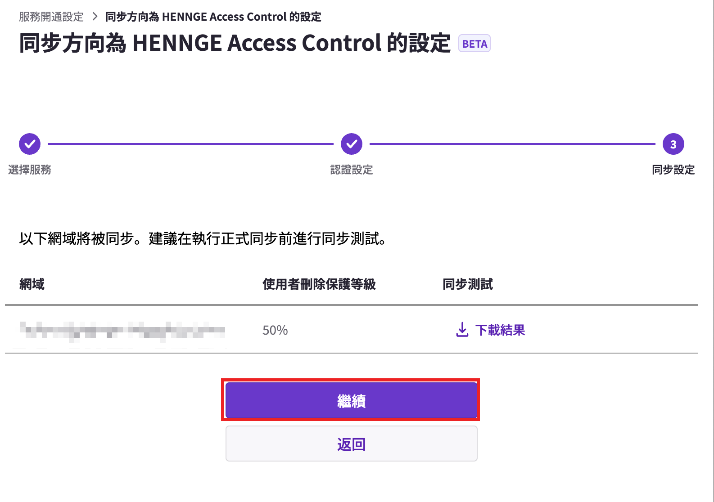Click the 同步測試 column header
This screenshot has width=714, height=502.
[468, 284]
